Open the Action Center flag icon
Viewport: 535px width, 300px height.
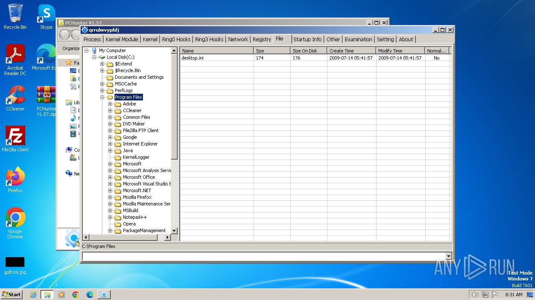point(495,295)
